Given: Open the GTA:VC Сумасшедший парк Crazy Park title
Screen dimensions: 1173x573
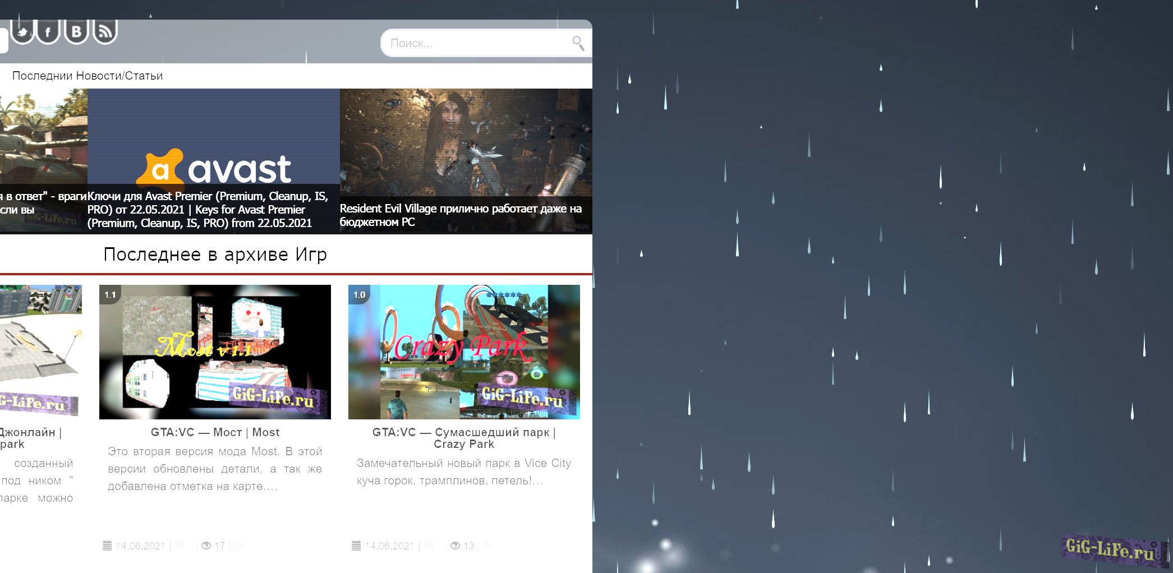Looking at the screenshot, I should pyautogui.click(x=464, y=438).
